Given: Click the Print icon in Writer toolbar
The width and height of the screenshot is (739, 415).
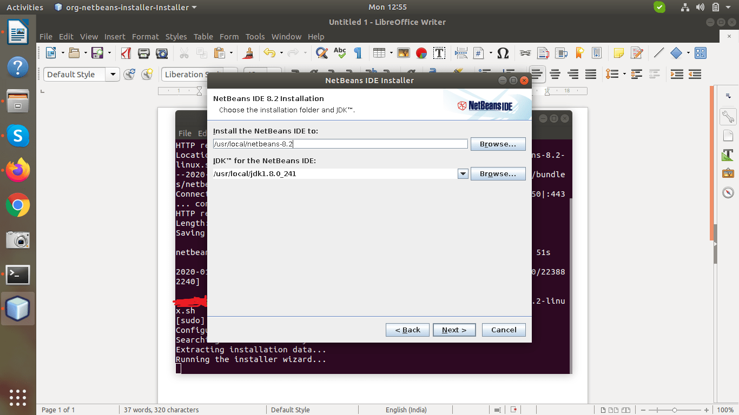Looking at the screenshot, I should pos(144,53).
